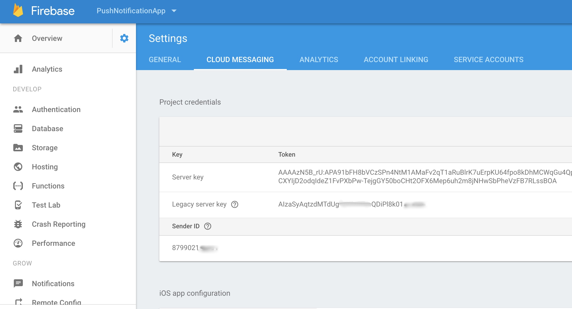Viewport: 572px width, 309px height.
Task: Select the Analytics settings tab
Action: tap(319, 59)
